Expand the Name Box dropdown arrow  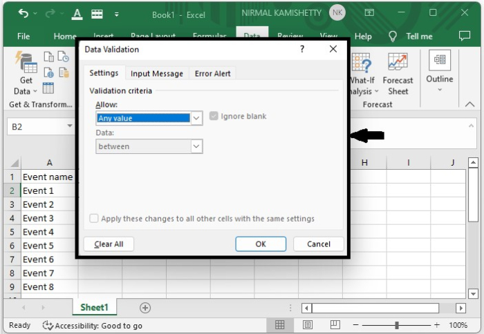(70, 126)
